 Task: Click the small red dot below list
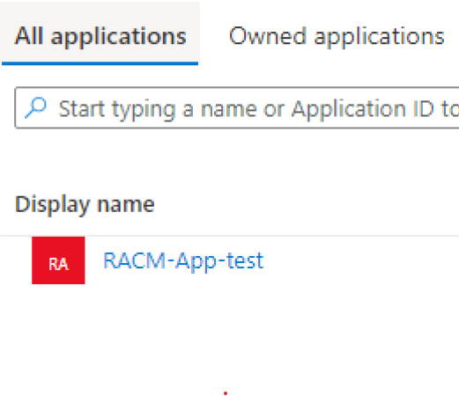point(226,393)
